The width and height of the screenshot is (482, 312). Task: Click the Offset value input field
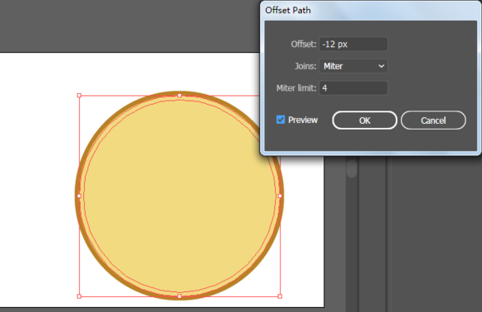click(x=353, y=45)
